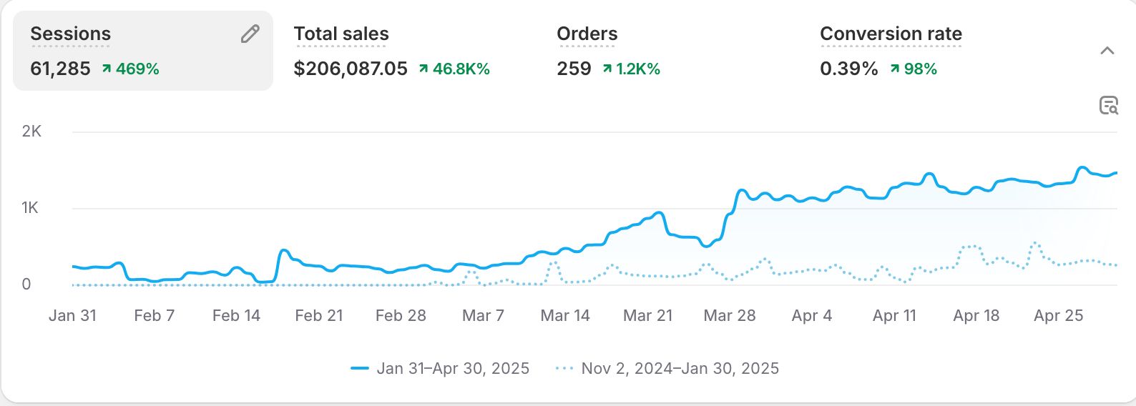Click the pencil edit icon on Sessions card

click(x=250, y=34)
